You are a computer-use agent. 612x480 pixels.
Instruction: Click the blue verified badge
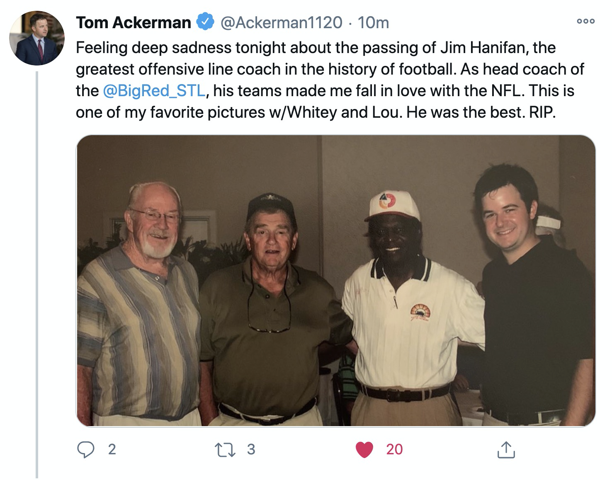(x=205, y=22)
